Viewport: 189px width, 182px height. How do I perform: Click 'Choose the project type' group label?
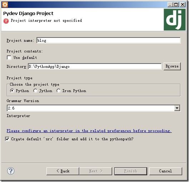click(x=34, y=85)
